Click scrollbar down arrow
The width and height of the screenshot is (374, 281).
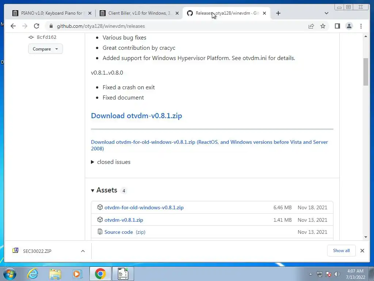[x=366, y=237]
